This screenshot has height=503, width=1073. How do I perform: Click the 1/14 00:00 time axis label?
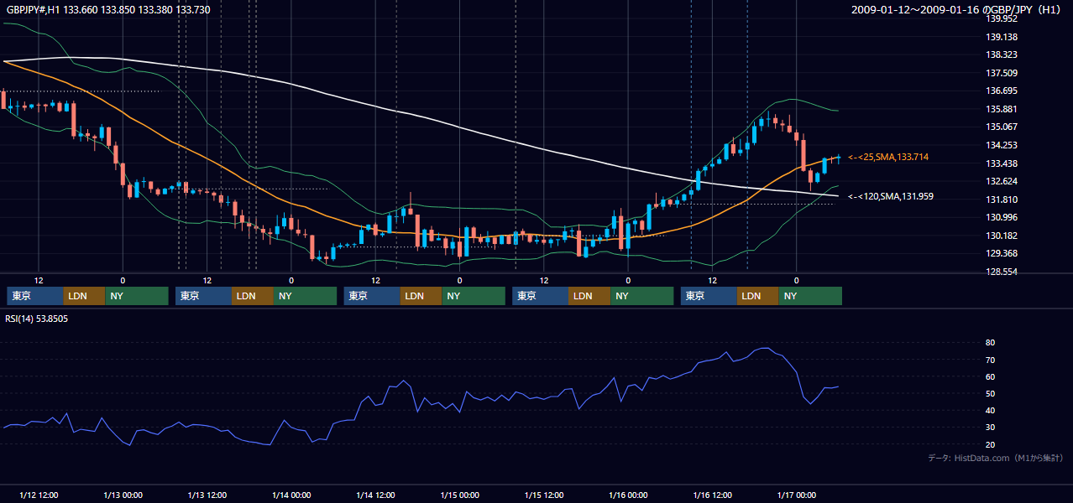tap(291, 495)
